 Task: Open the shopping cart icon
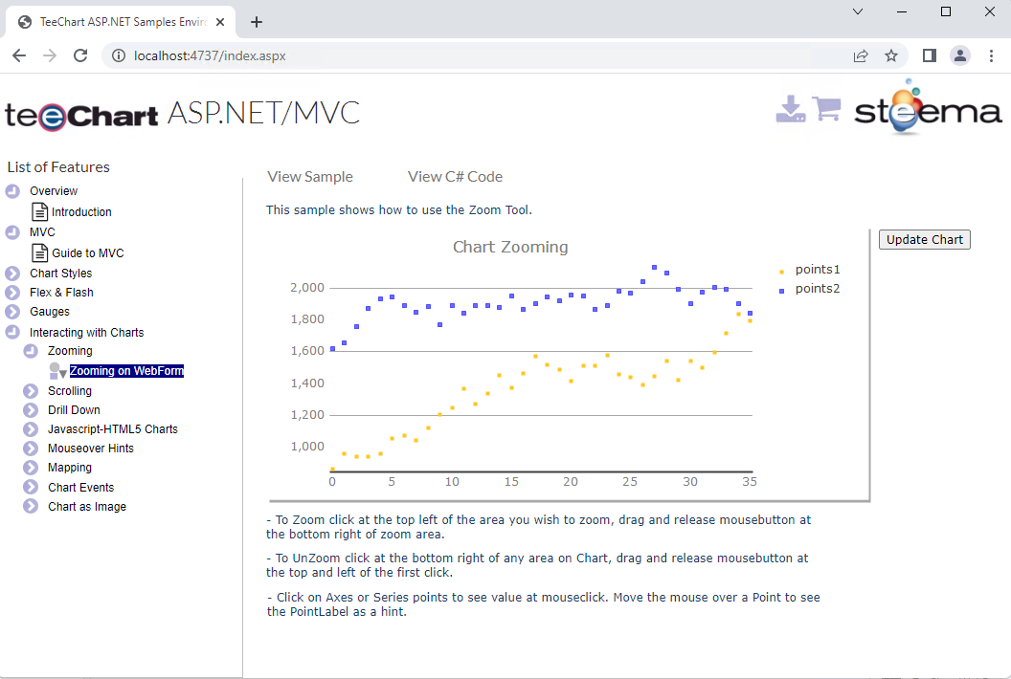tap(826, 108)
